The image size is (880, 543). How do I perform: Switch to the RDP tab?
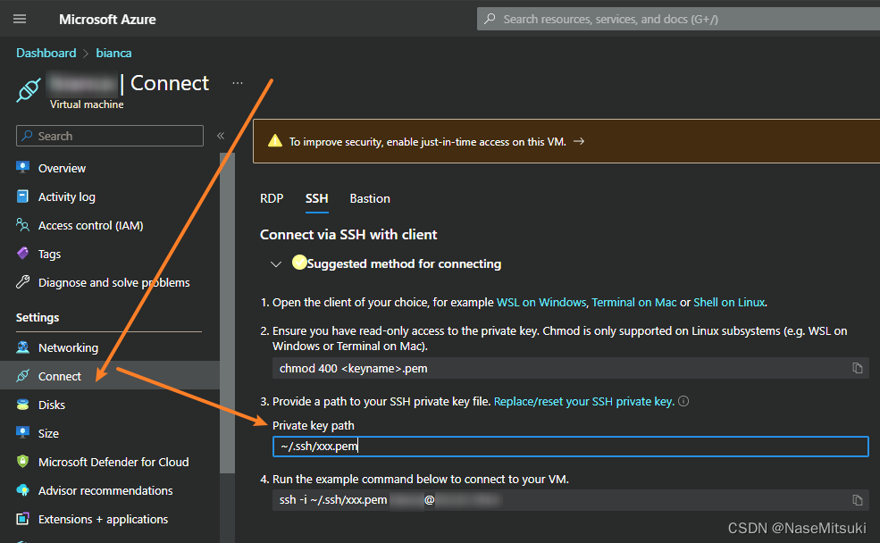point(272,198)
